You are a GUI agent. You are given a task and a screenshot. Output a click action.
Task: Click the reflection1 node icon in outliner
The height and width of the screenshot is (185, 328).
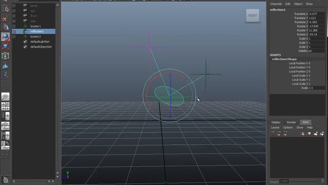pyautogui.click(x=25, y=31)
